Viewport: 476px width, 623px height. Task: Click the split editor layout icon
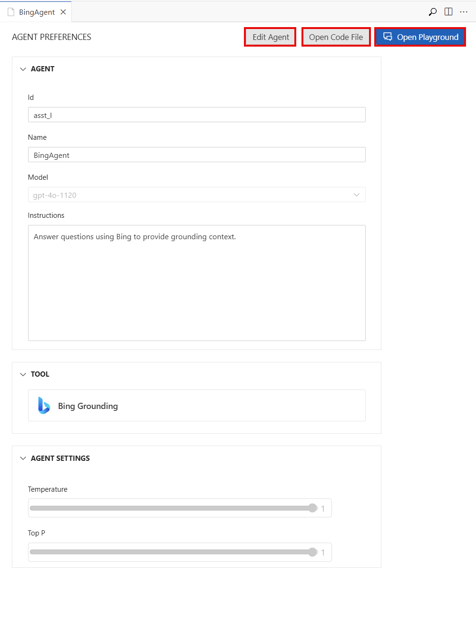[x=448, y=11]
